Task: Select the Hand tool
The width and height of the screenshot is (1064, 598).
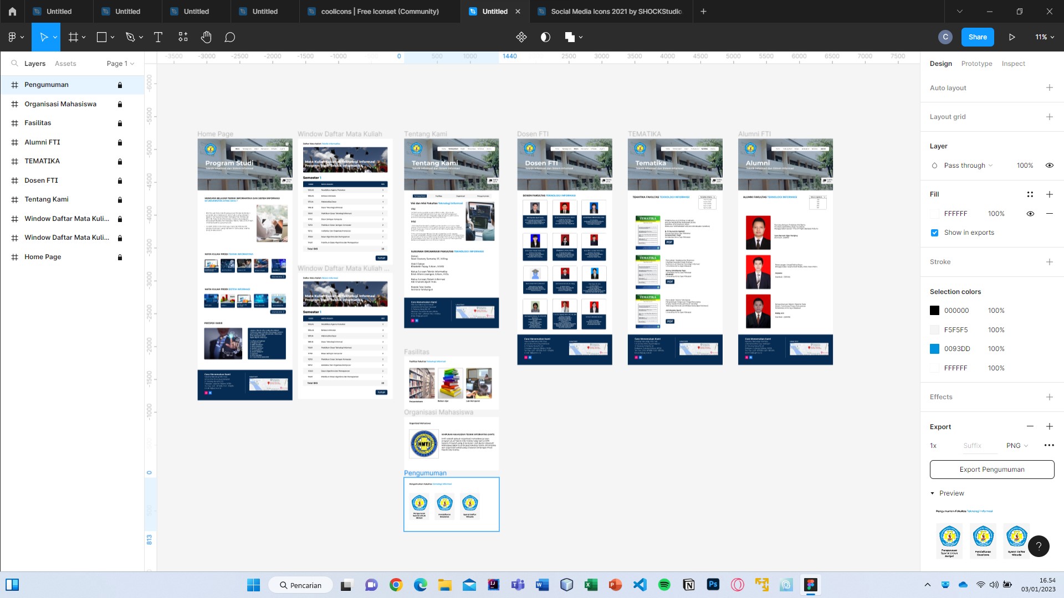Action: (x=206, y=37)
